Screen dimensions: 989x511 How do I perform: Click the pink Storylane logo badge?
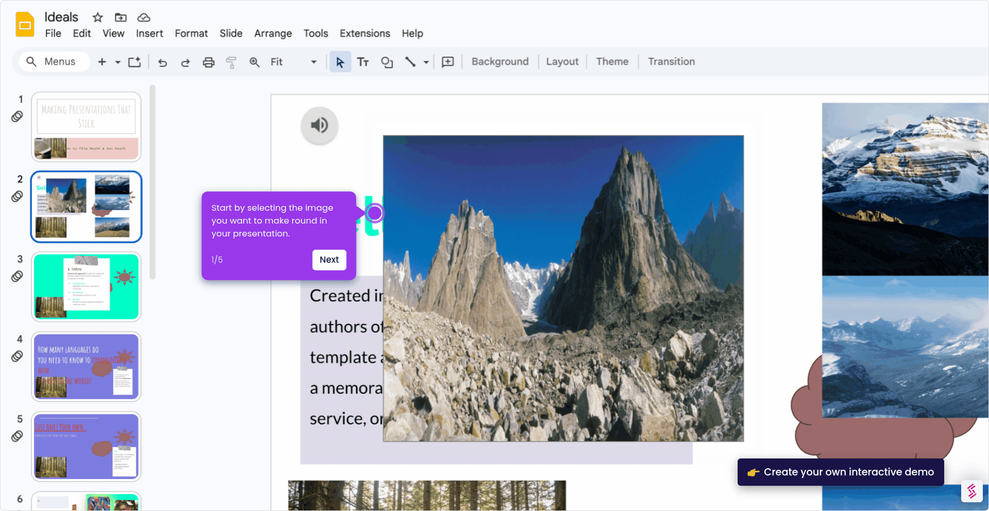tap(971, 491)
